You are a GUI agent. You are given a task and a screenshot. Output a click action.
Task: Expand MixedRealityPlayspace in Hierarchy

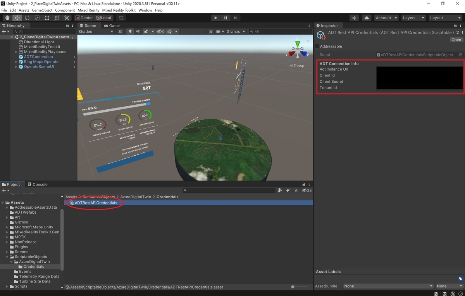point(16,52)
